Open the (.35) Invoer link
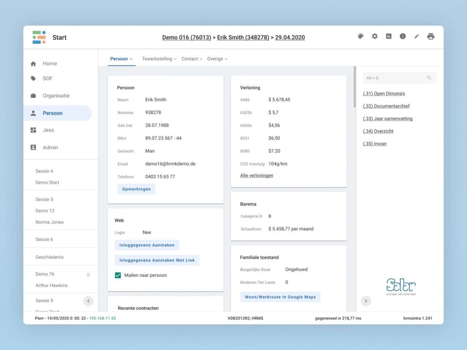467x350 pixels. [x=375, y=144]
